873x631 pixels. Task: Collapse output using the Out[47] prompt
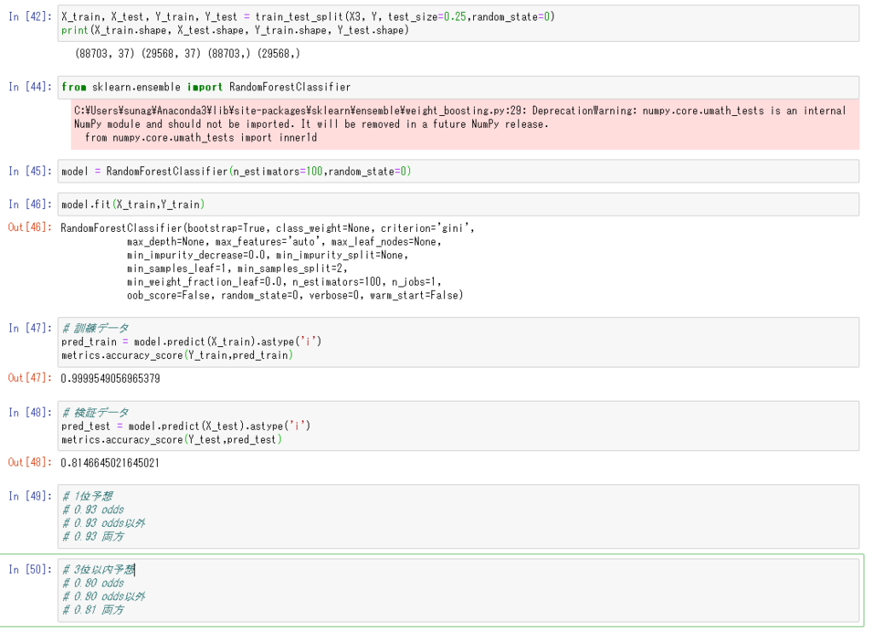[28, 379]
